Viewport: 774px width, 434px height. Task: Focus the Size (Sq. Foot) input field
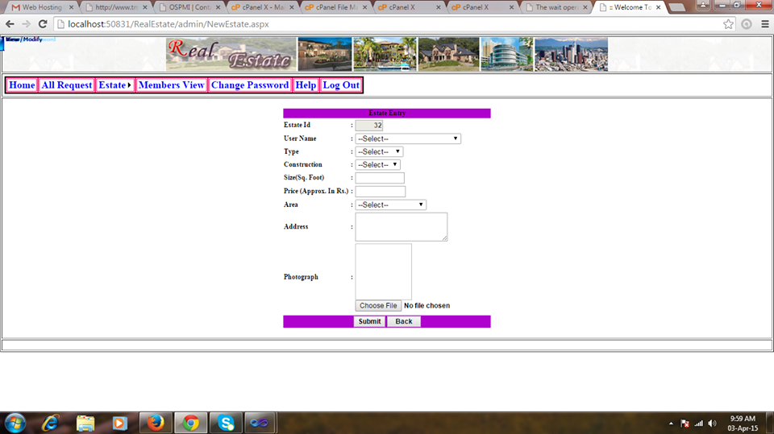pyautogui.click(x=380, y=178)
